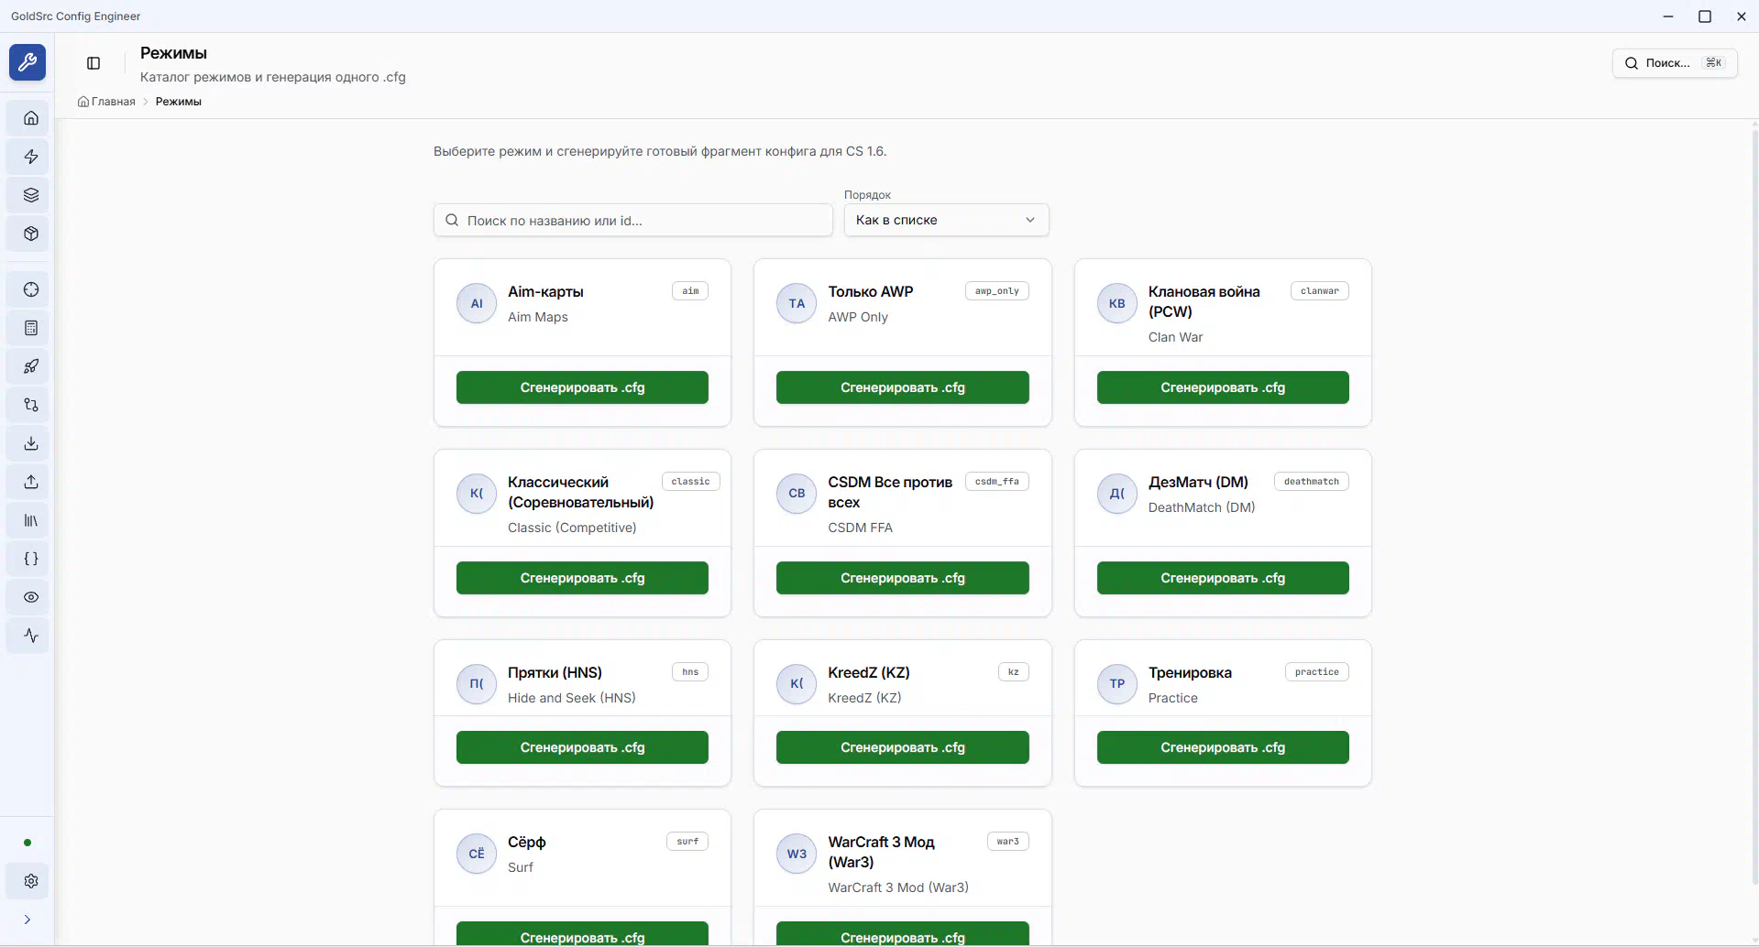Generate .cfg for ДезМатч (DM) mode
Image resolution: width=1759 pixels, height=947 pixels.
pyautogui.click(x=1222, y=578)
